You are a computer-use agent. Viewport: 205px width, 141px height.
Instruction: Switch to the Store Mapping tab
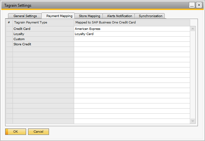click(89, 16)
